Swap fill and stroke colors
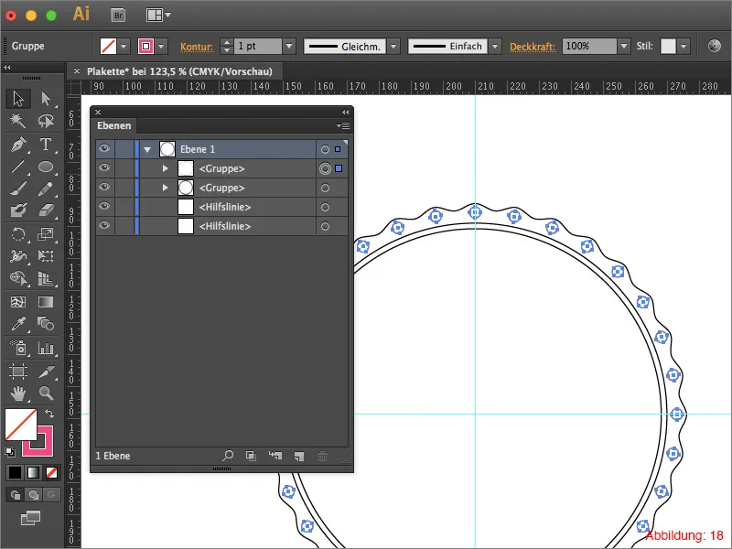This screenshot has height=549, width=732. tap(49, 414)
